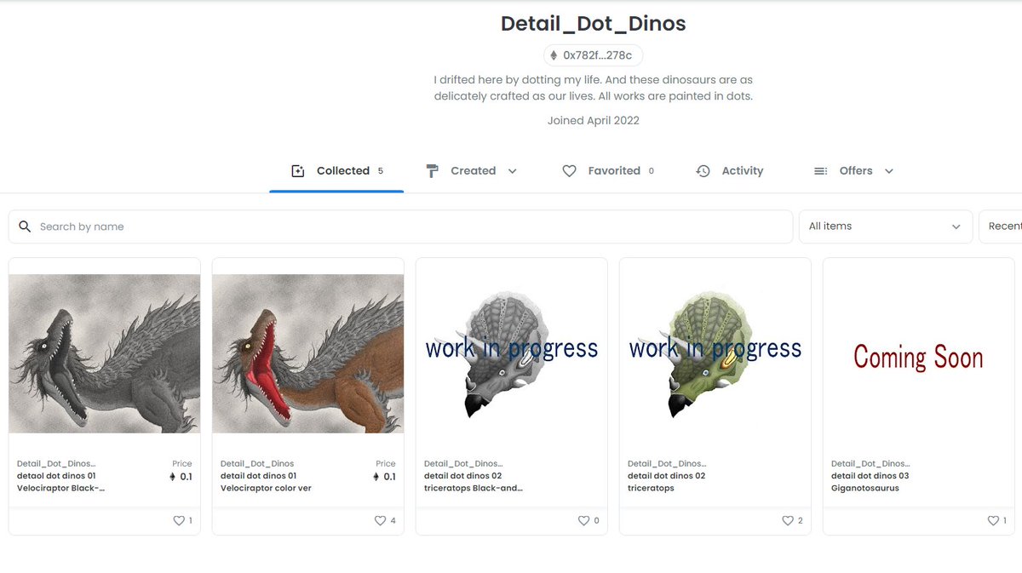Image resolution: width=1022 pixels, height=573 pixels.
Task: Click the Created paint roller icon
Action: (433, 171)
